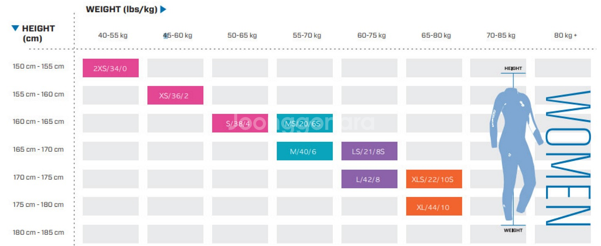
Task: Pick the orange XL/44/10 size cell
Action: coord(434,207)
